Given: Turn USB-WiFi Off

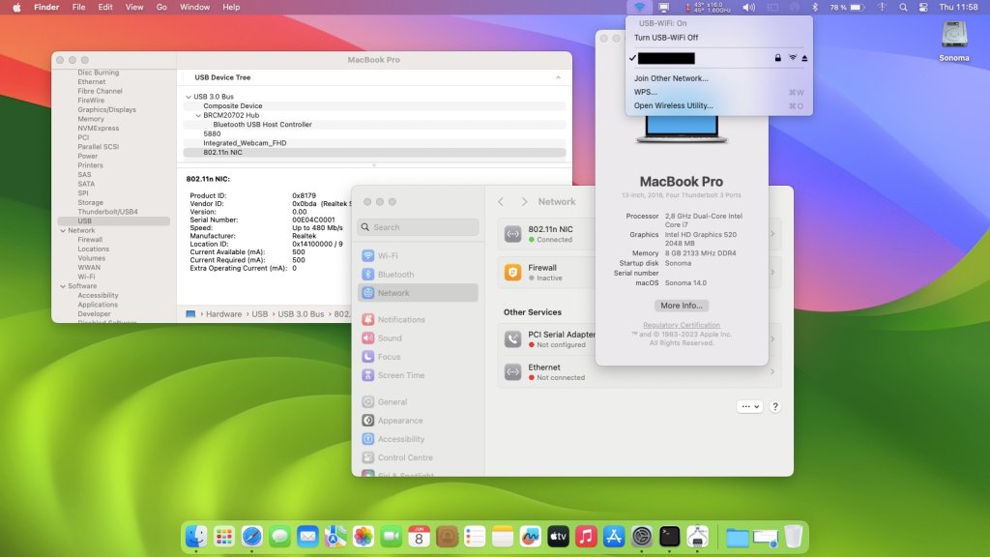Looking at the screenshot, I should click(665, 38).
